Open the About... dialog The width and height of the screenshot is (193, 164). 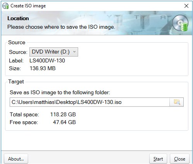[x=16, y=159]
